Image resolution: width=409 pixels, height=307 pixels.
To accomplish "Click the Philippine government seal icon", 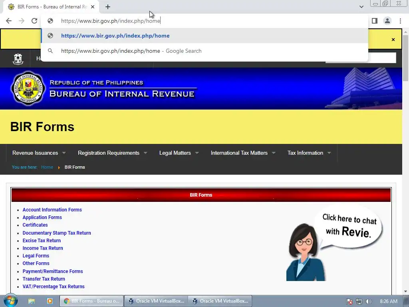I will tap(18, 59).
